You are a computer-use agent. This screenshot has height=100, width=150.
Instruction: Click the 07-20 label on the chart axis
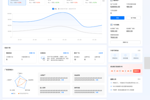(x=64, y=40)
